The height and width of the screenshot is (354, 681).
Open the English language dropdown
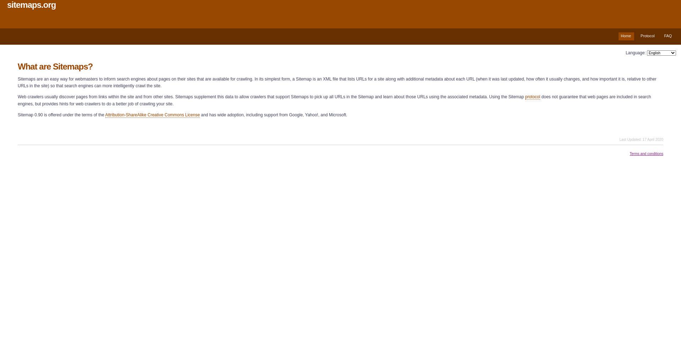click(661, 53)
